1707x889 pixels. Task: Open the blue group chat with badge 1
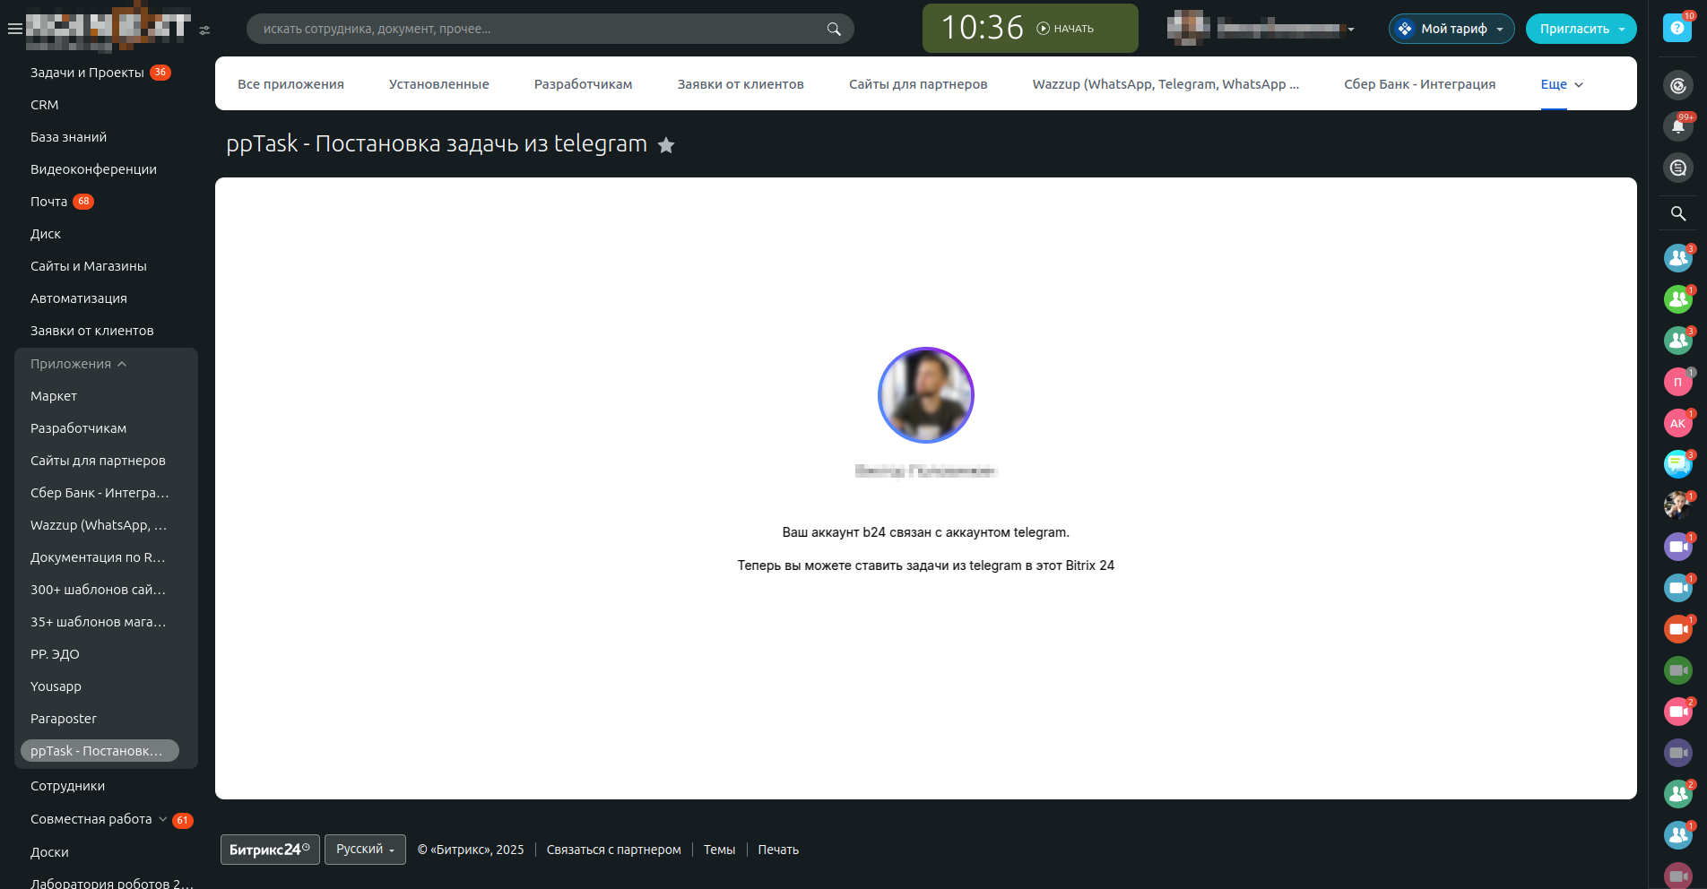(x=1678, y=835)
